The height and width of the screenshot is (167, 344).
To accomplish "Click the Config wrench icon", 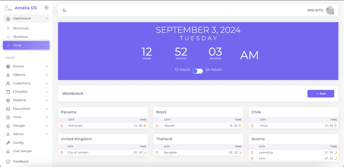I will click(x=8, y=143).
